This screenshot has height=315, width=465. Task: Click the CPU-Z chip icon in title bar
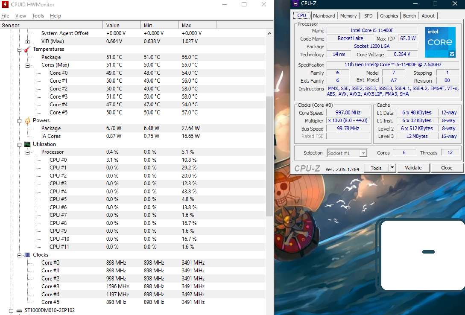click(295, 3)
